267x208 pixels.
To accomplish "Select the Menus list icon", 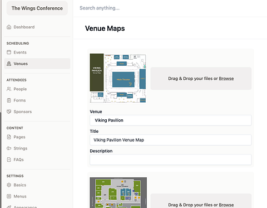I will (9, 196).
